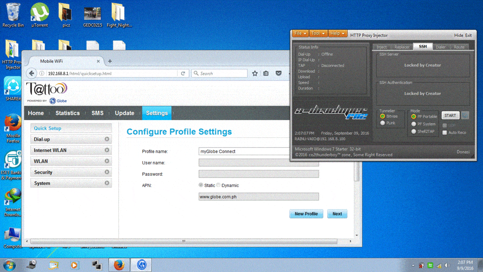Close the Mobile WiFi browser tab
Viewport: 483px width, 272px height.
tap(98, 61)
